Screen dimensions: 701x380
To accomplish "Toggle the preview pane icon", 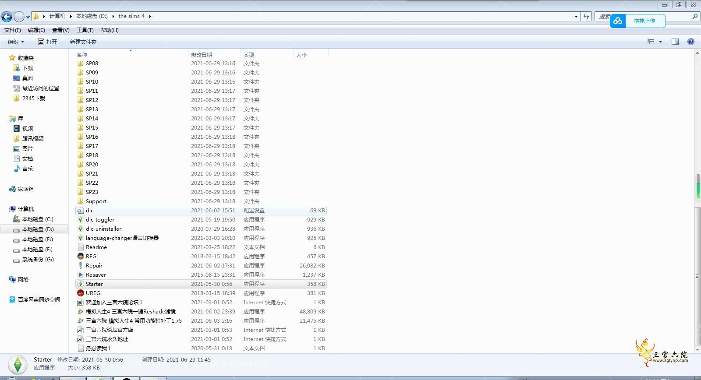I will coord(675,42).
